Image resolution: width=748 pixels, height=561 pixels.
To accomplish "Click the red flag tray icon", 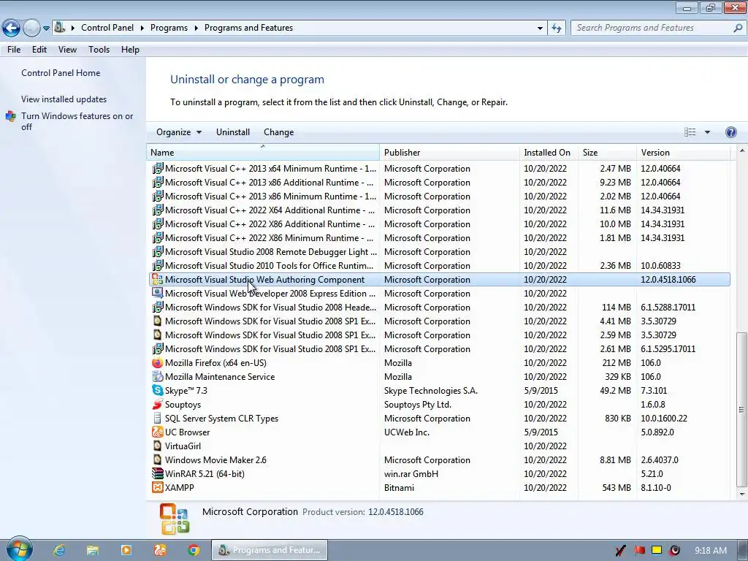I will pos(638,551).
